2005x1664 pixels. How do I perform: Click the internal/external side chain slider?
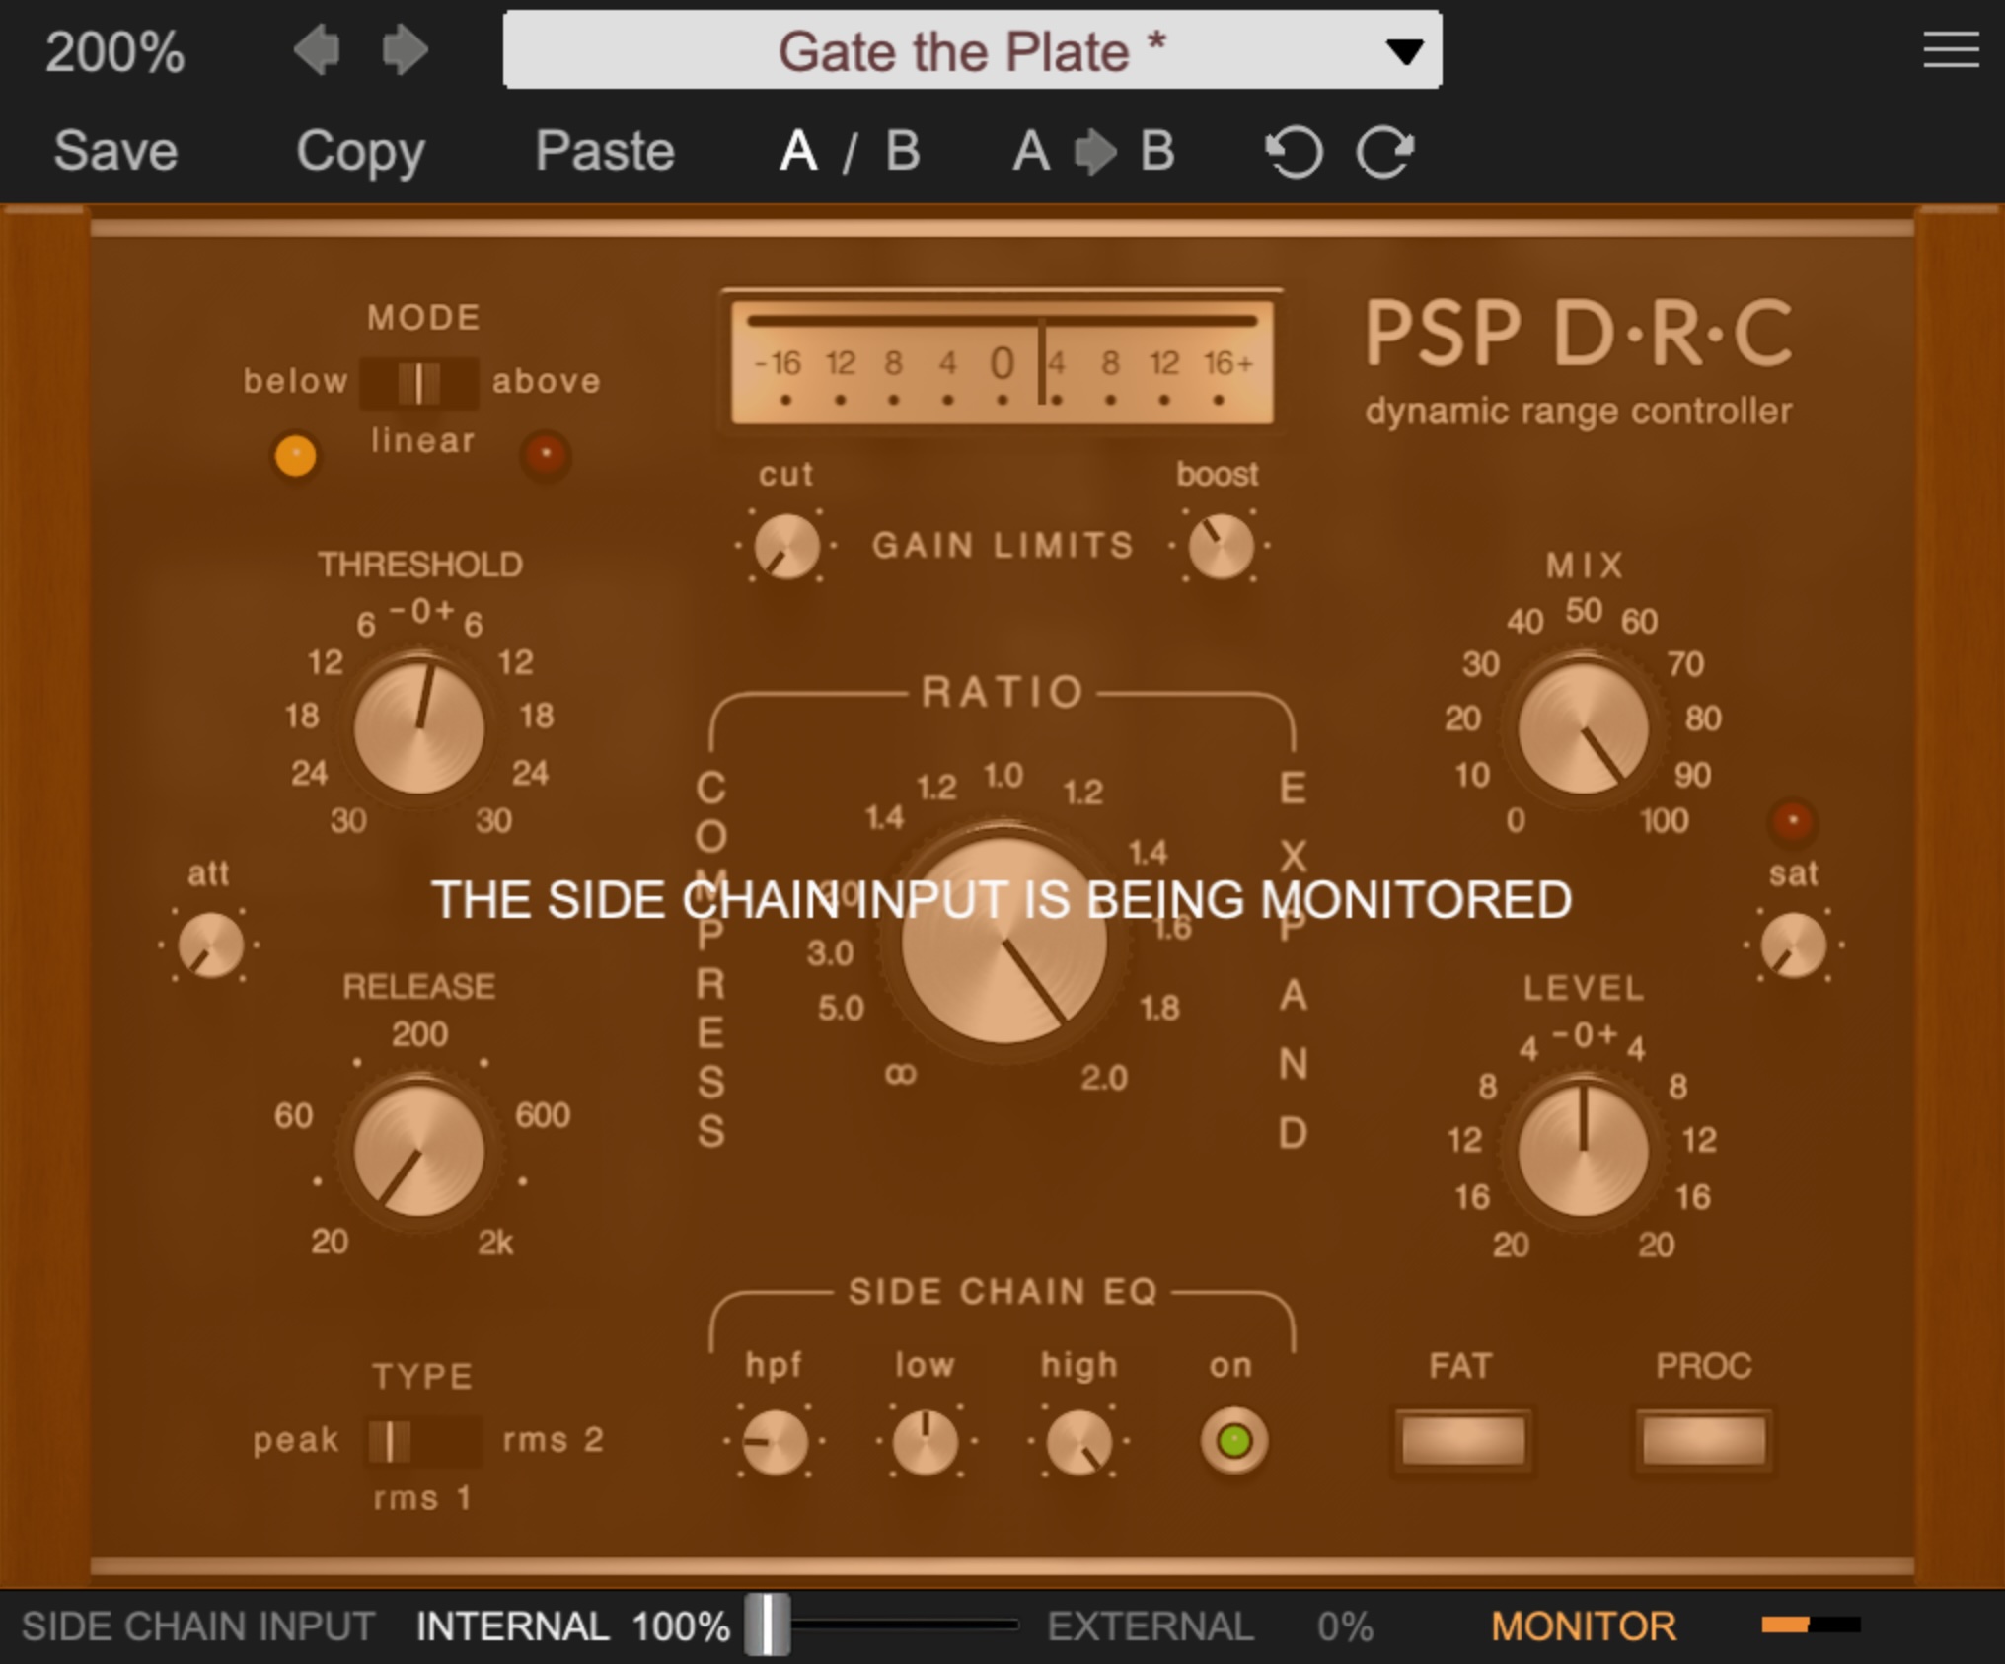click(768, 1624)
